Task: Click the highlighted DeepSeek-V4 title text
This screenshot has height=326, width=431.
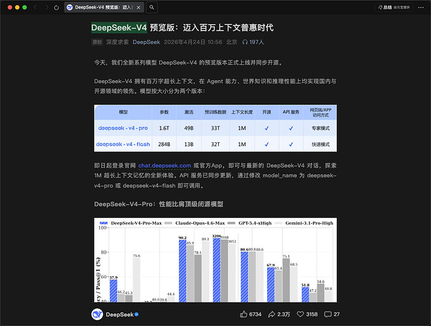Action: point(119,28)
